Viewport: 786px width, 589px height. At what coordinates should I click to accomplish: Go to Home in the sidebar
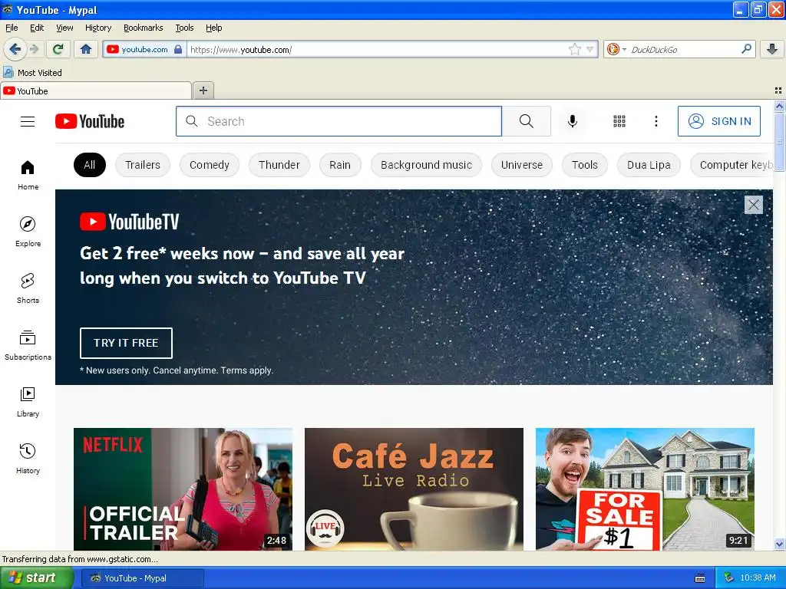click(28, 175)
